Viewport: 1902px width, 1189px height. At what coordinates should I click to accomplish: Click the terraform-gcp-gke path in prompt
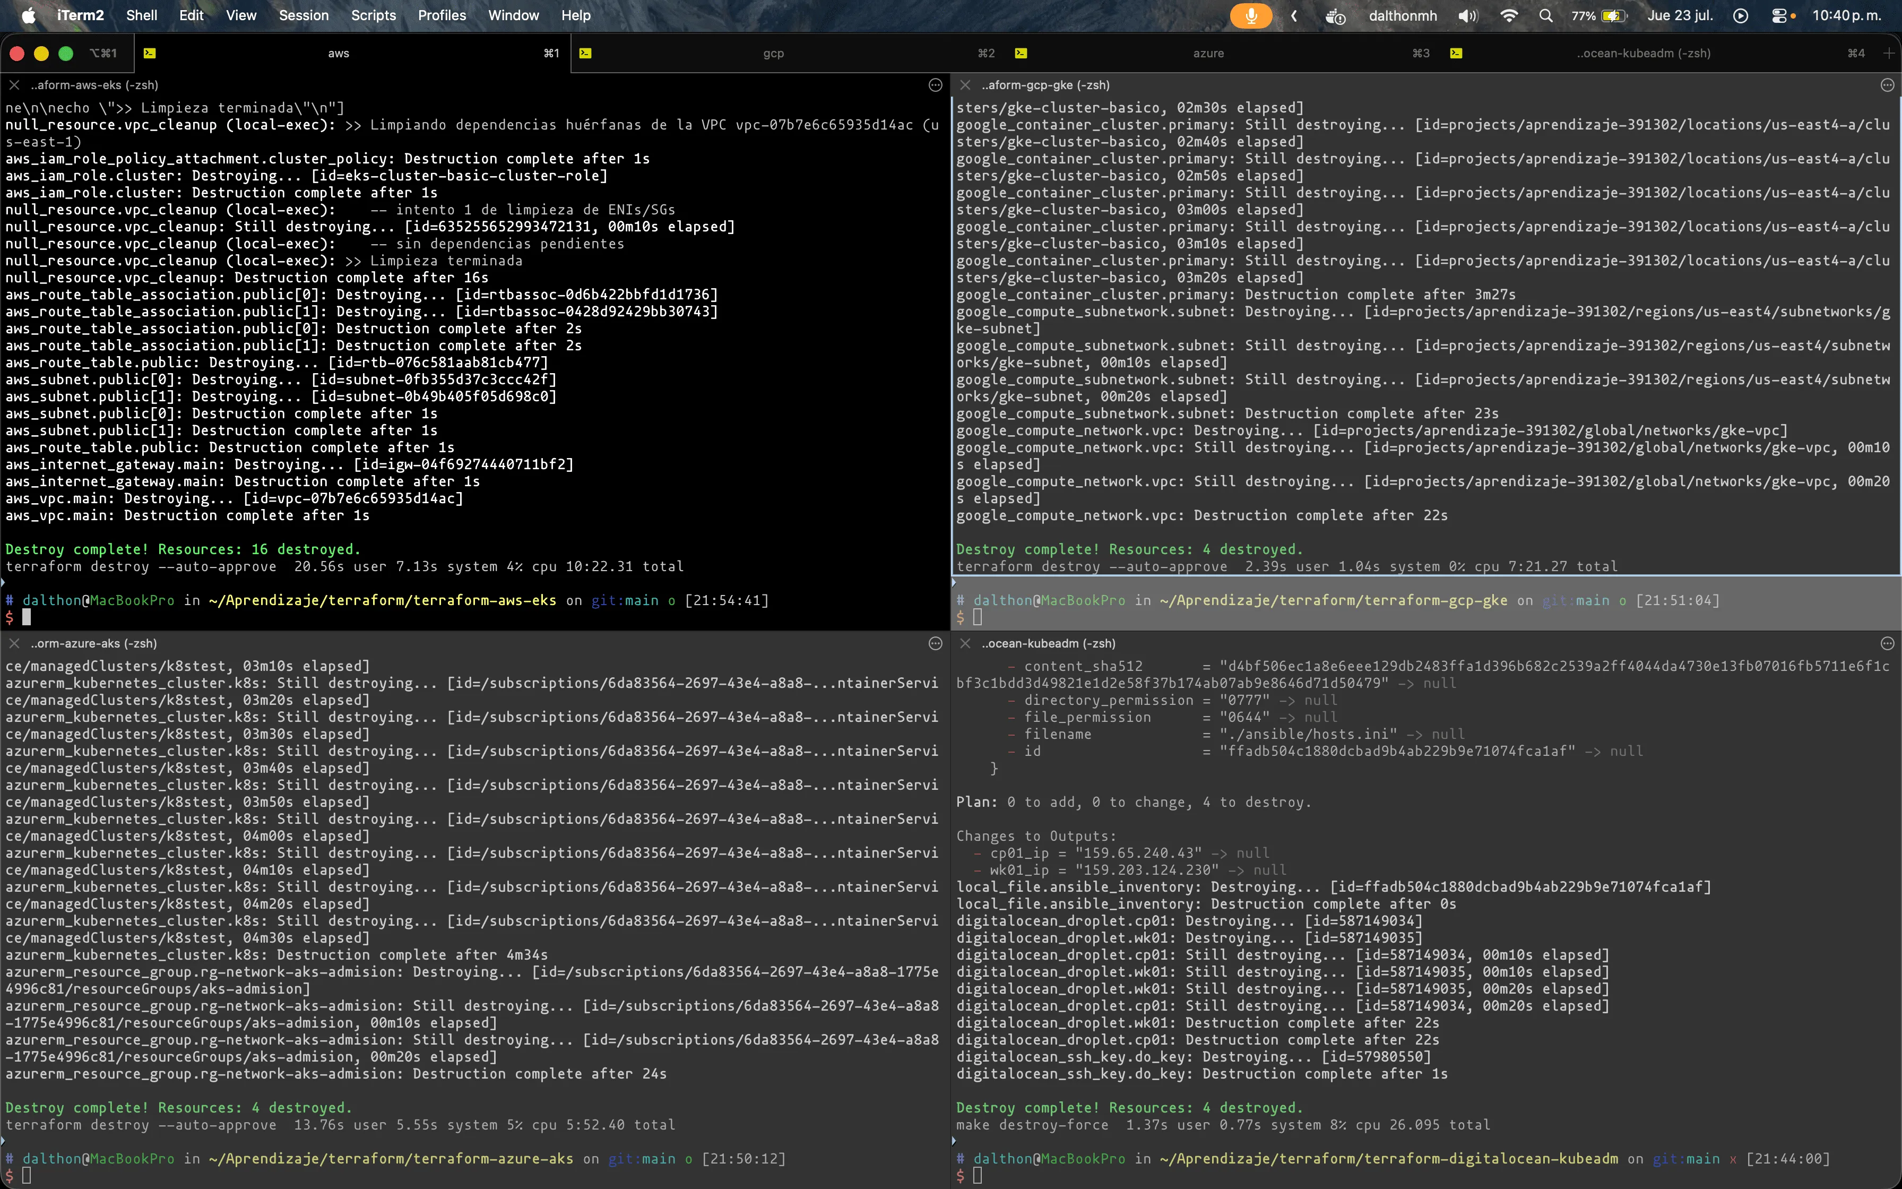pos(1334,600)
